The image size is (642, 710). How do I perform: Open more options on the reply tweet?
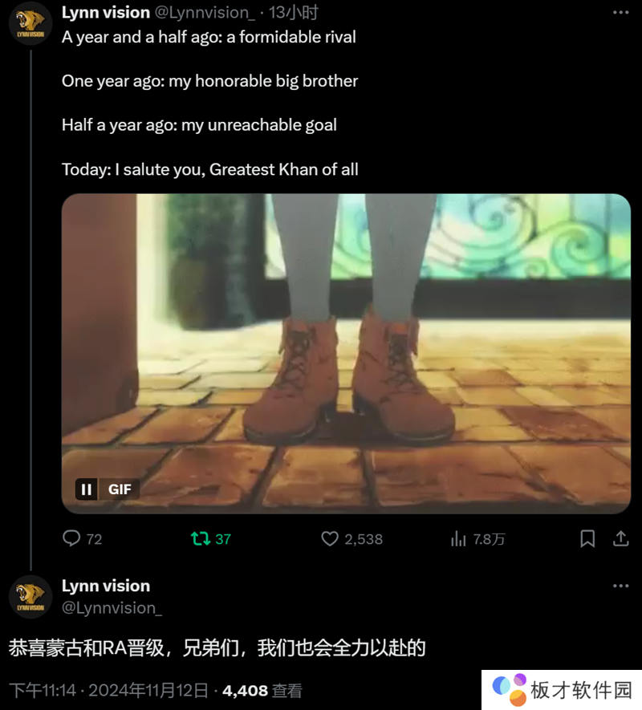click(x=620, y=586)
